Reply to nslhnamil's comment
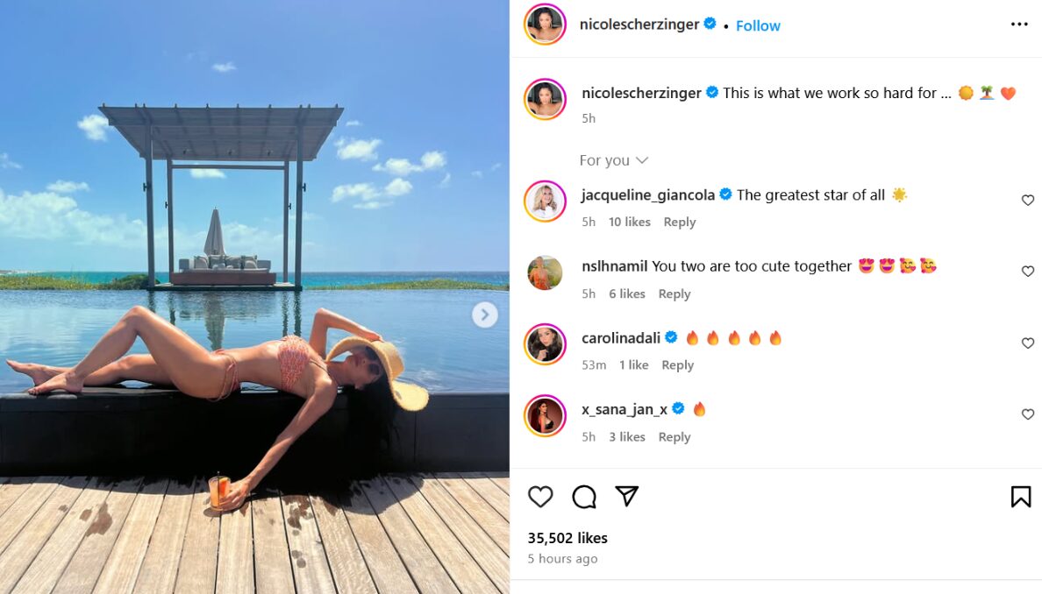The image size is (1042, 594). click(x=674, y=294)
